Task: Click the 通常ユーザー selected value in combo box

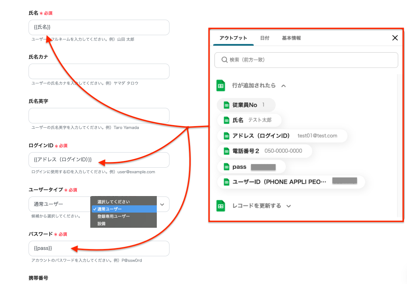Action: pyautogui.click(x=48, y=204)
